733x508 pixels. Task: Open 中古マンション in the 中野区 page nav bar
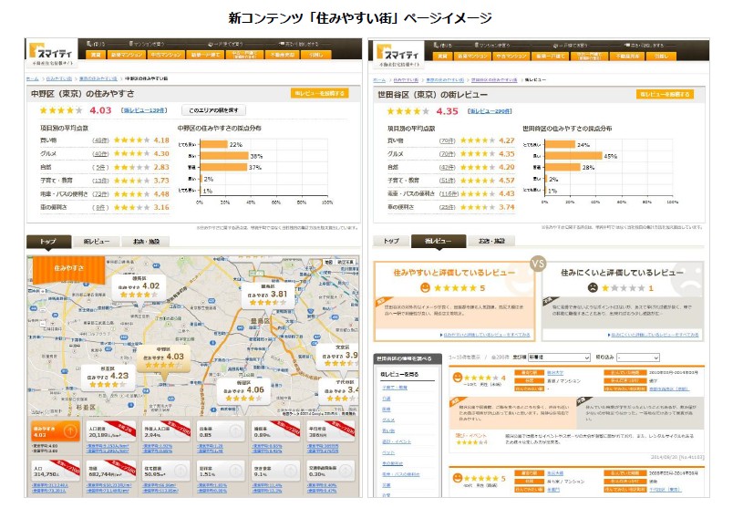167,55
